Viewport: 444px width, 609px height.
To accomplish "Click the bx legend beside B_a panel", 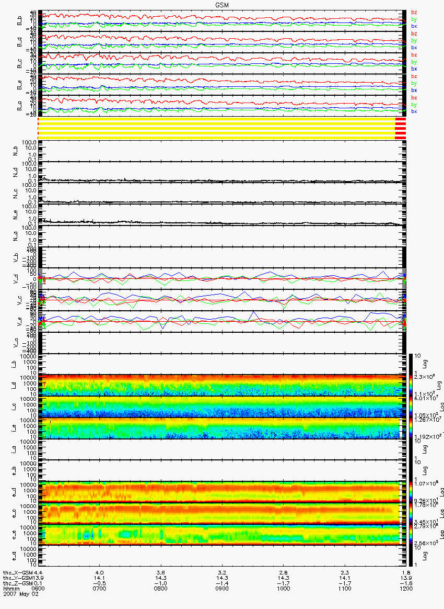I will click(x=414, y=111).
